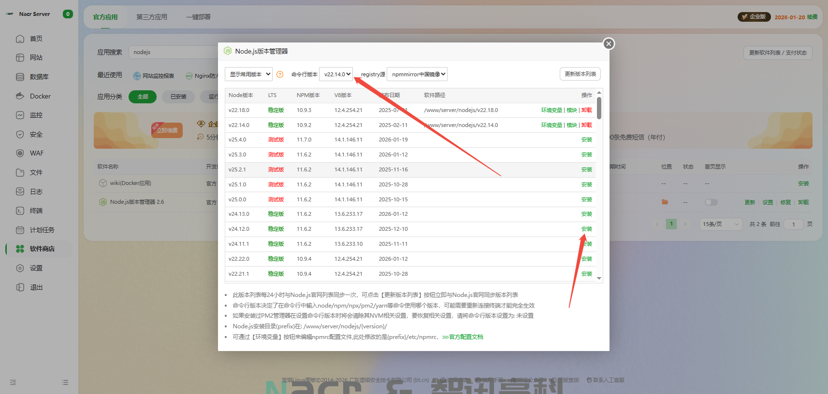Click the Docker icon in sidebar
The height and width of the screenshot is (394, 828).
pyautogui.click(x=20, y=96)
